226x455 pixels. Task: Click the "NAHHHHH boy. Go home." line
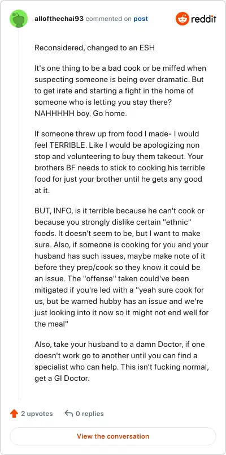(x=81, y=113)
